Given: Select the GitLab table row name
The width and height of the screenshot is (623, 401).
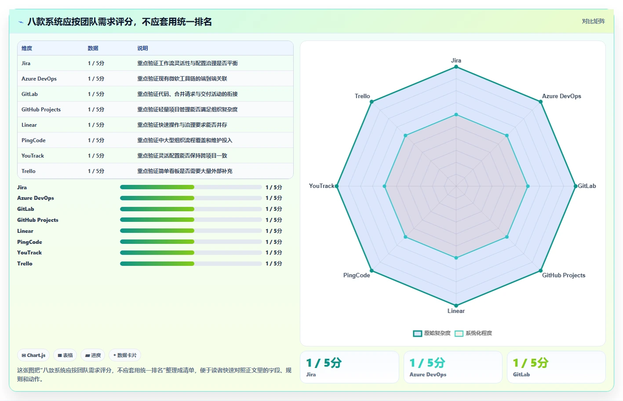Looking at the screenshot, I should click(x=29, y=94).
